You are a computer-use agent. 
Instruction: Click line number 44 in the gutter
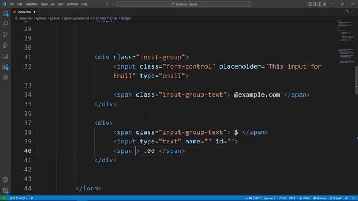[x=27, y=188]
